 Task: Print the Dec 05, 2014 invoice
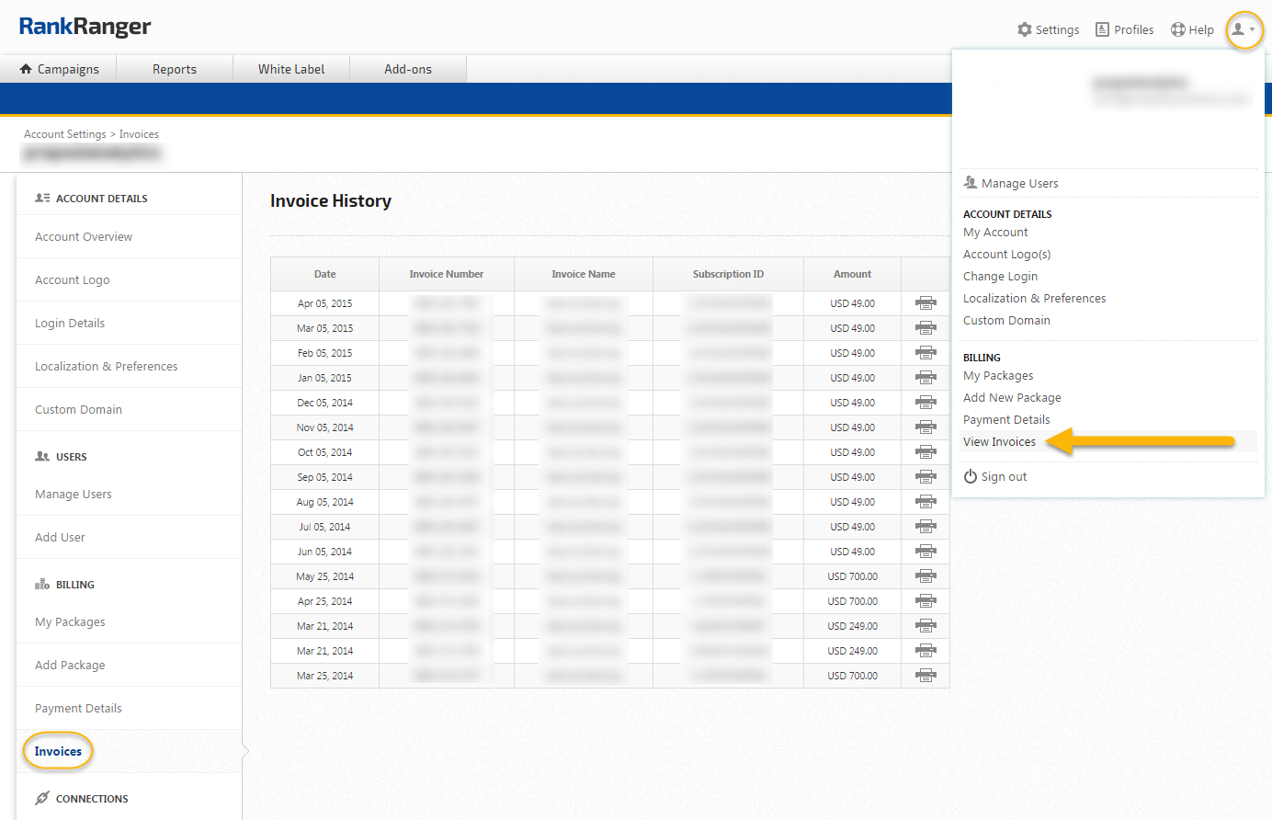pos(926,403)
